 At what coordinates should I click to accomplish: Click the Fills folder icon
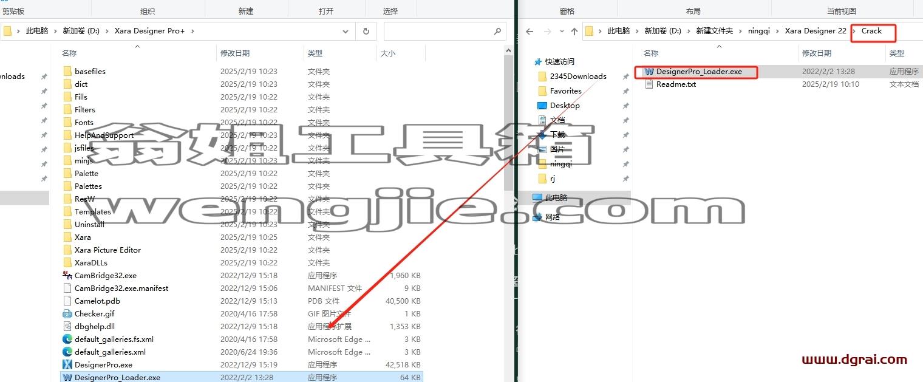click(x=67, y=97)
